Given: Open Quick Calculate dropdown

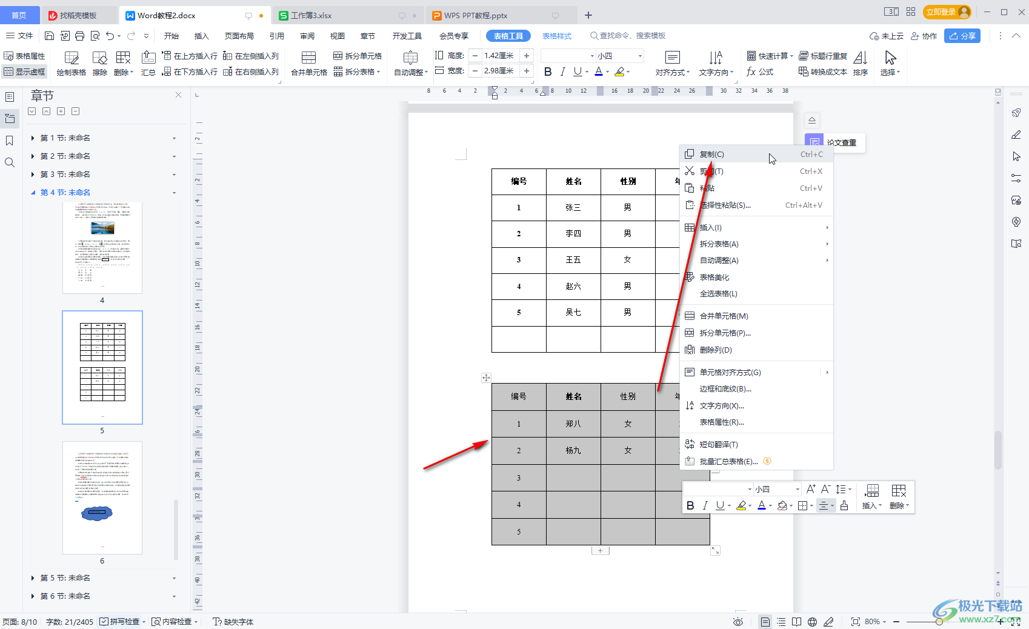Looking at the screenshot, I should coord(770,56).
